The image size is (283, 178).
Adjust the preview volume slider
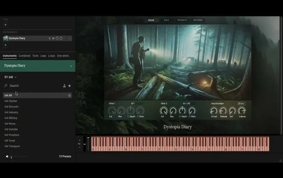coord(19,157)
